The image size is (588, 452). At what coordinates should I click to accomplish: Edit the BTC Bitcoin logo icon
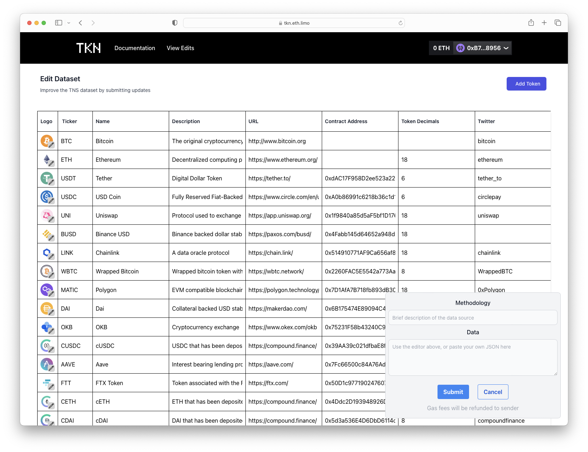click(x=52, y=145)
